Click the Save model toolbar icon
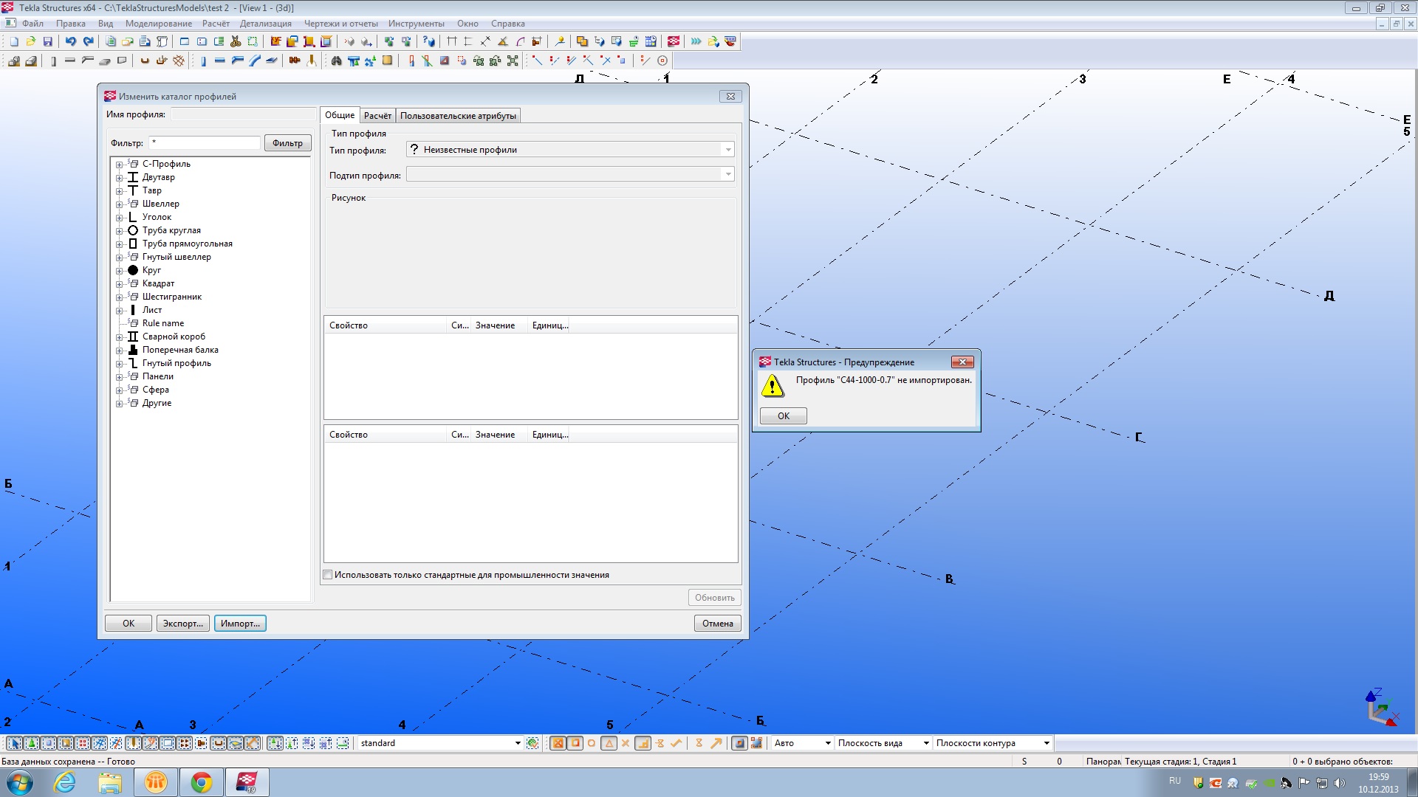1418x797 pixels. 48,41
